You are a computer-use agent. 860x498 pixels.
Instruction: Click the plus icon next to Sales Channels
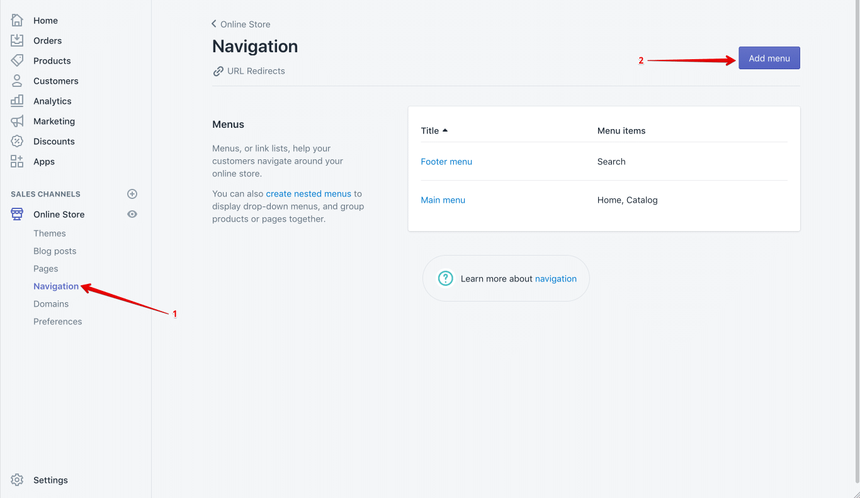tap(132, 194)
